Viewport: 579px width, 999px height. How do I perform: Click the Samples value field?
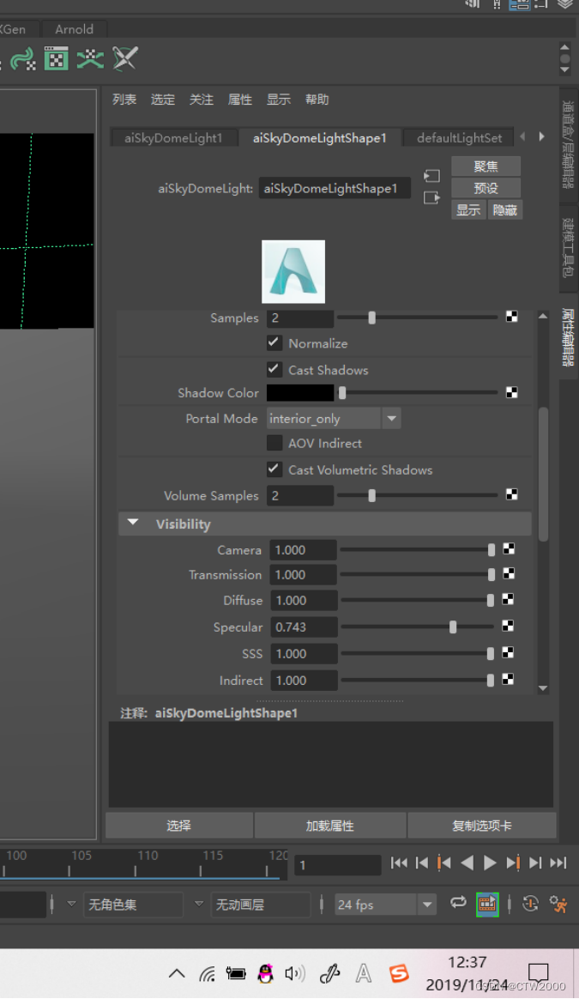coord(300,318)
